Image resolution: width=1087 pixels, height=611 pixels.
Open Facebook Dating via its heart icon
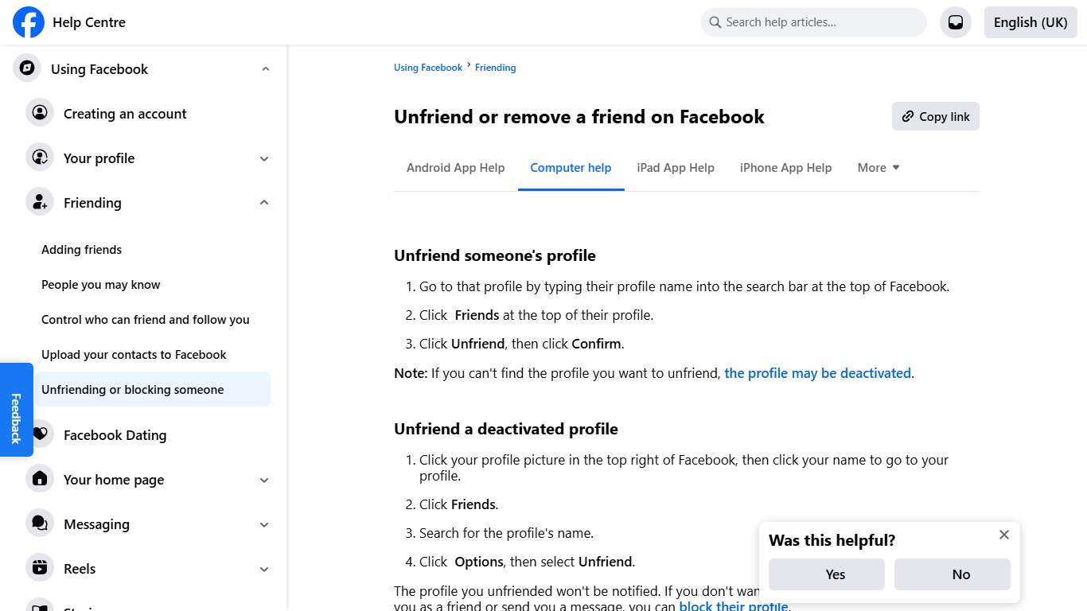pos(40,434)
